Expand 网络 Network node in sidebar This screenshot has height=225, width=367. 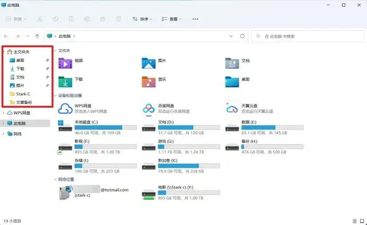coord(3,134)
